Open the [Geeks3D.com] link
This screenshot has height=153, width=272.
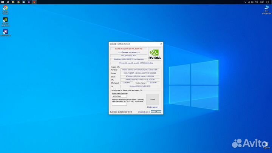[144, 112]
